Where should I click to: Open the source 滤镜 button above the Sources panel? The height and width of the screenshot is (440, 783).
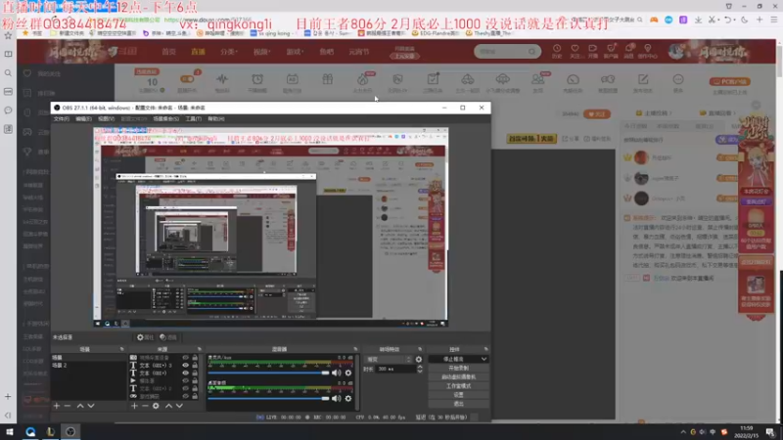pos(168,337)
